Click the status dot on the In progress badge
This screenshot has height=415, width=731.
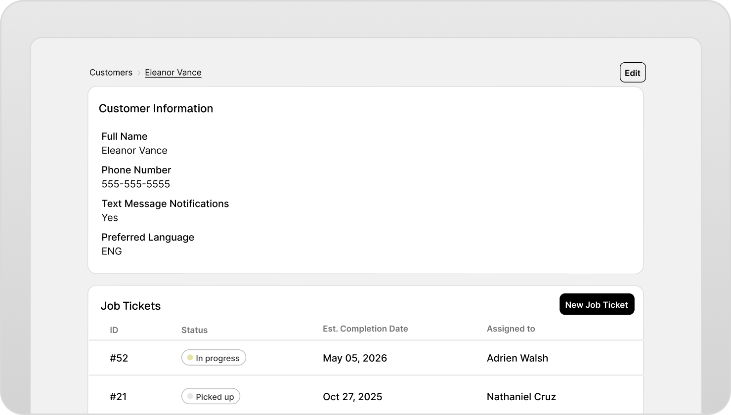tap(190, 357)
